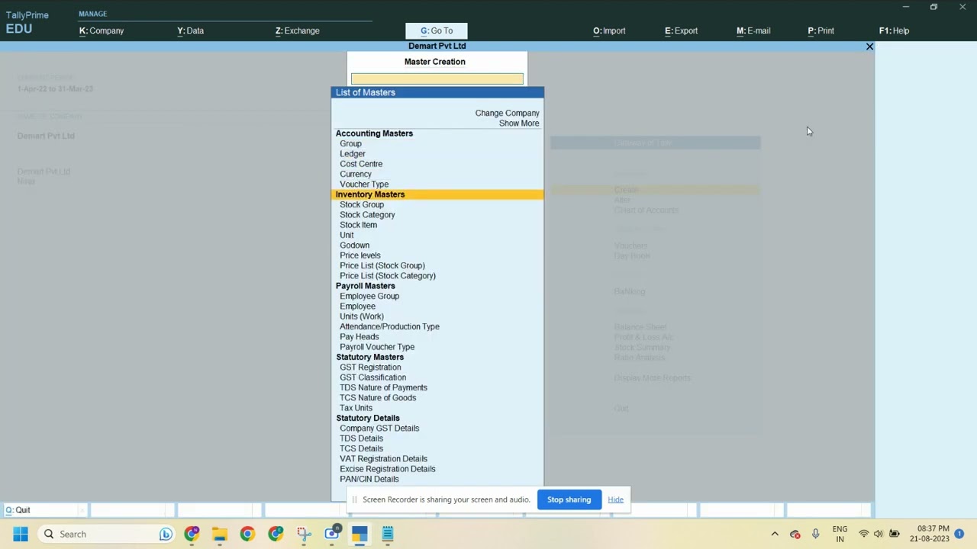Select VAT Registration Details
Screen dimensions: 977x549
coord(383,459)
